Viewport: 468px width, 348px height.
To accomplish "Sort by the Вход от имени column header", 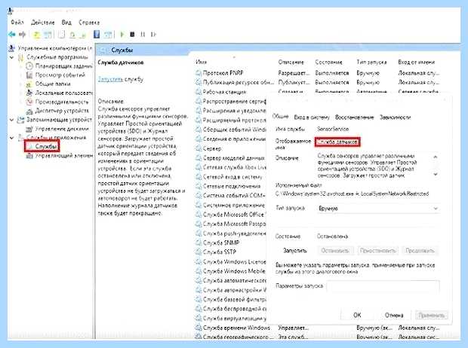I will coord(417,63).
